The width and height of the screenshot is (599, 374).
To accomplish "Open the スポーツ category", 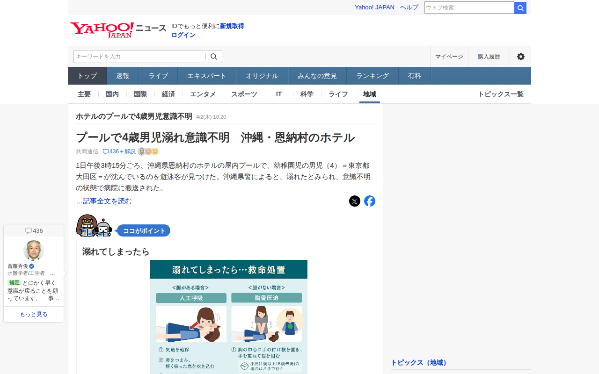I will [x=244, y=94].
